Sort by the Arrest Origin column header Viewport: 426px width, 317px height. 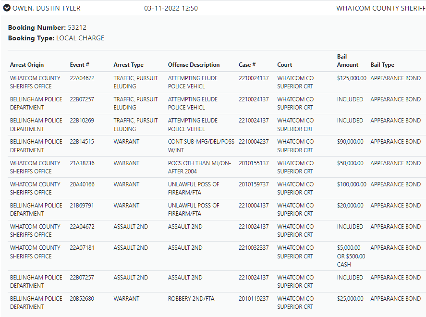coord(27,65)
